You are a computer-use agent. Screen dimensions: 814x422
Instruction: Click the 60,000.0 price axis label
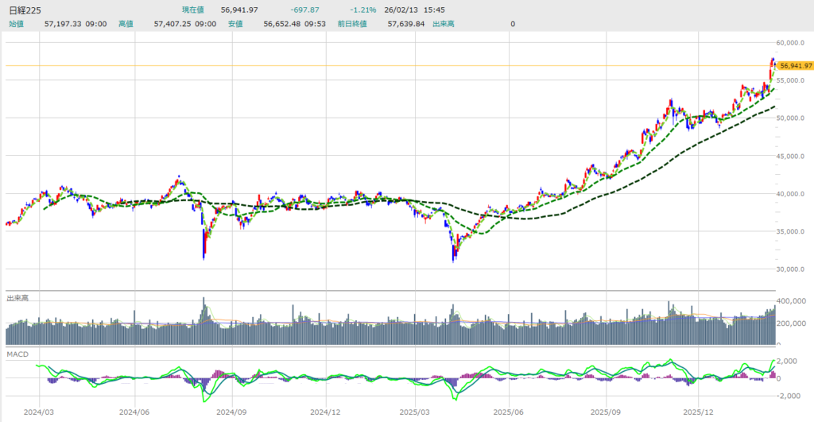793,43
